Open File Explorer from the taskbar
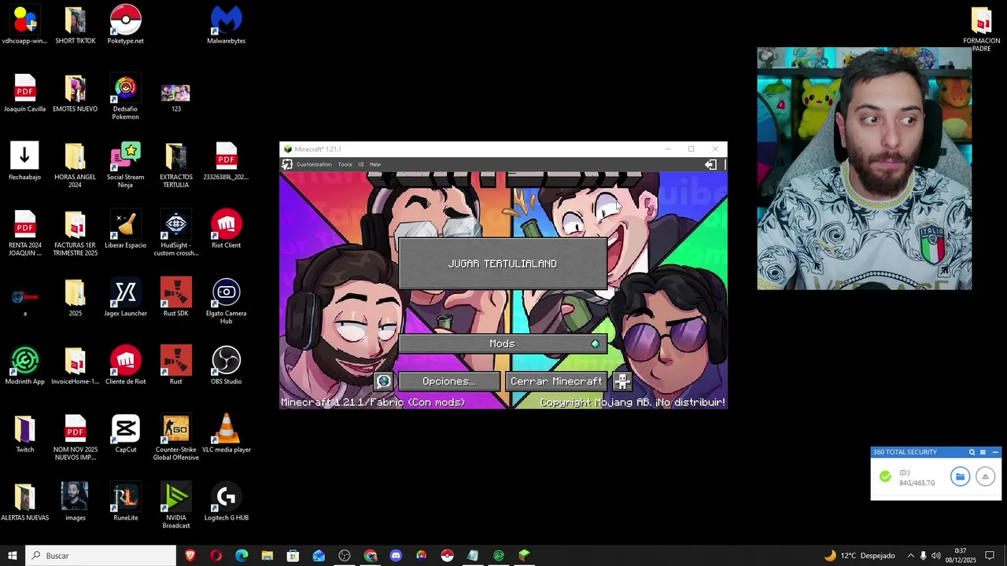The height and width of the screenshot is (566, 1007). coord(267,556)
